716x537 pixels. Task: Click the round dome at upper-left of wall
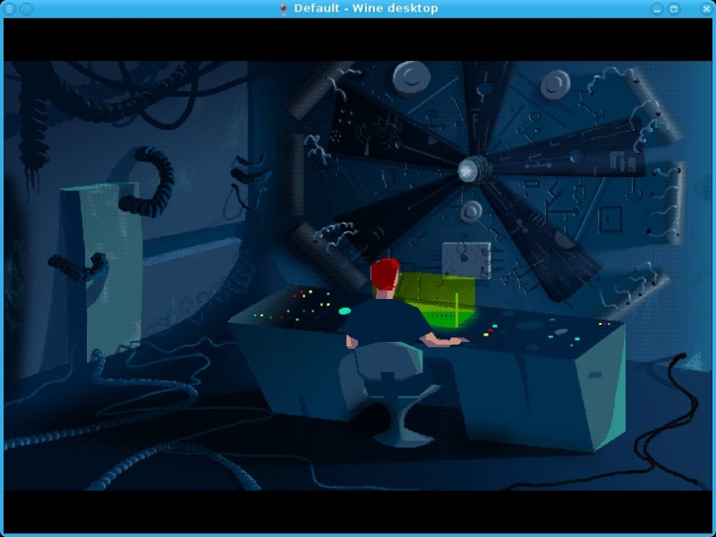(x=410, y=77)
